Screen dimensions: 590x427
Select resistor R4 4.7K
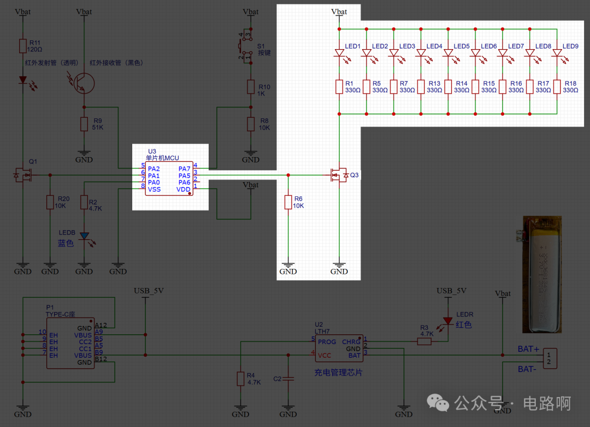point(240,378)
